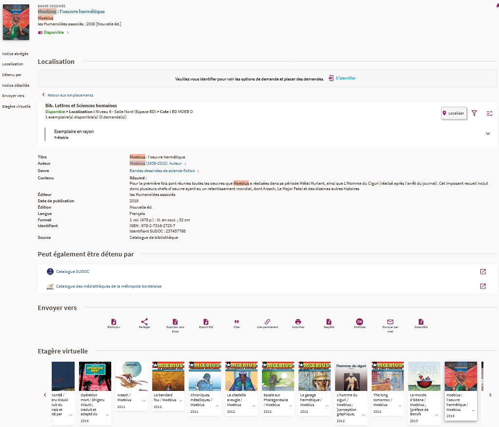The width and height of the screenshot is (499, 427).
Task: Open Catalogue des médiathèques de la métropole bordelaise
Action: pos(108,286)
